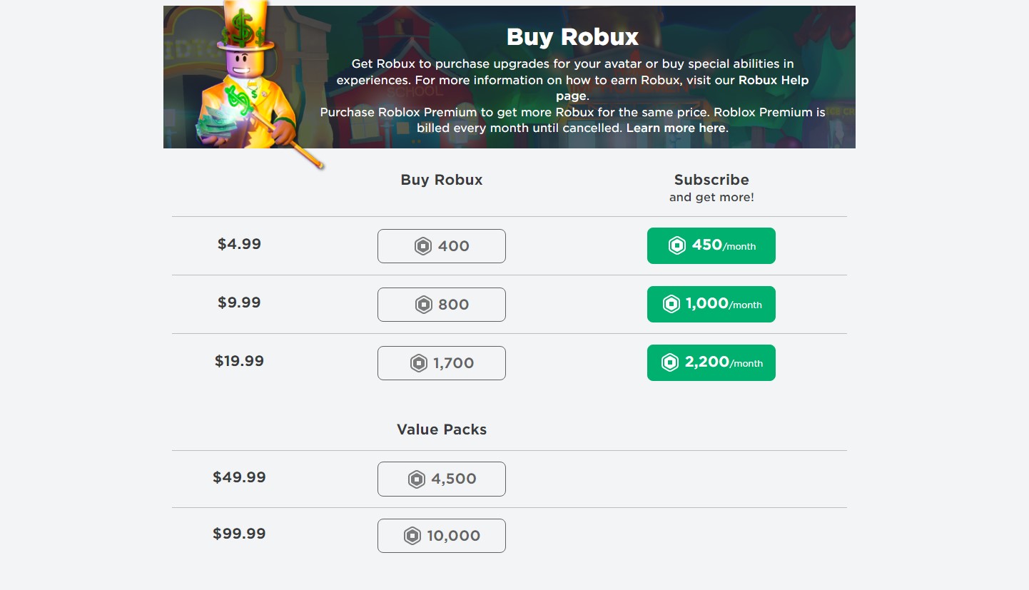This screenshot has height=590, width=1029.
Task: Click the $4.99 price label
Action: tap(239, 244)
